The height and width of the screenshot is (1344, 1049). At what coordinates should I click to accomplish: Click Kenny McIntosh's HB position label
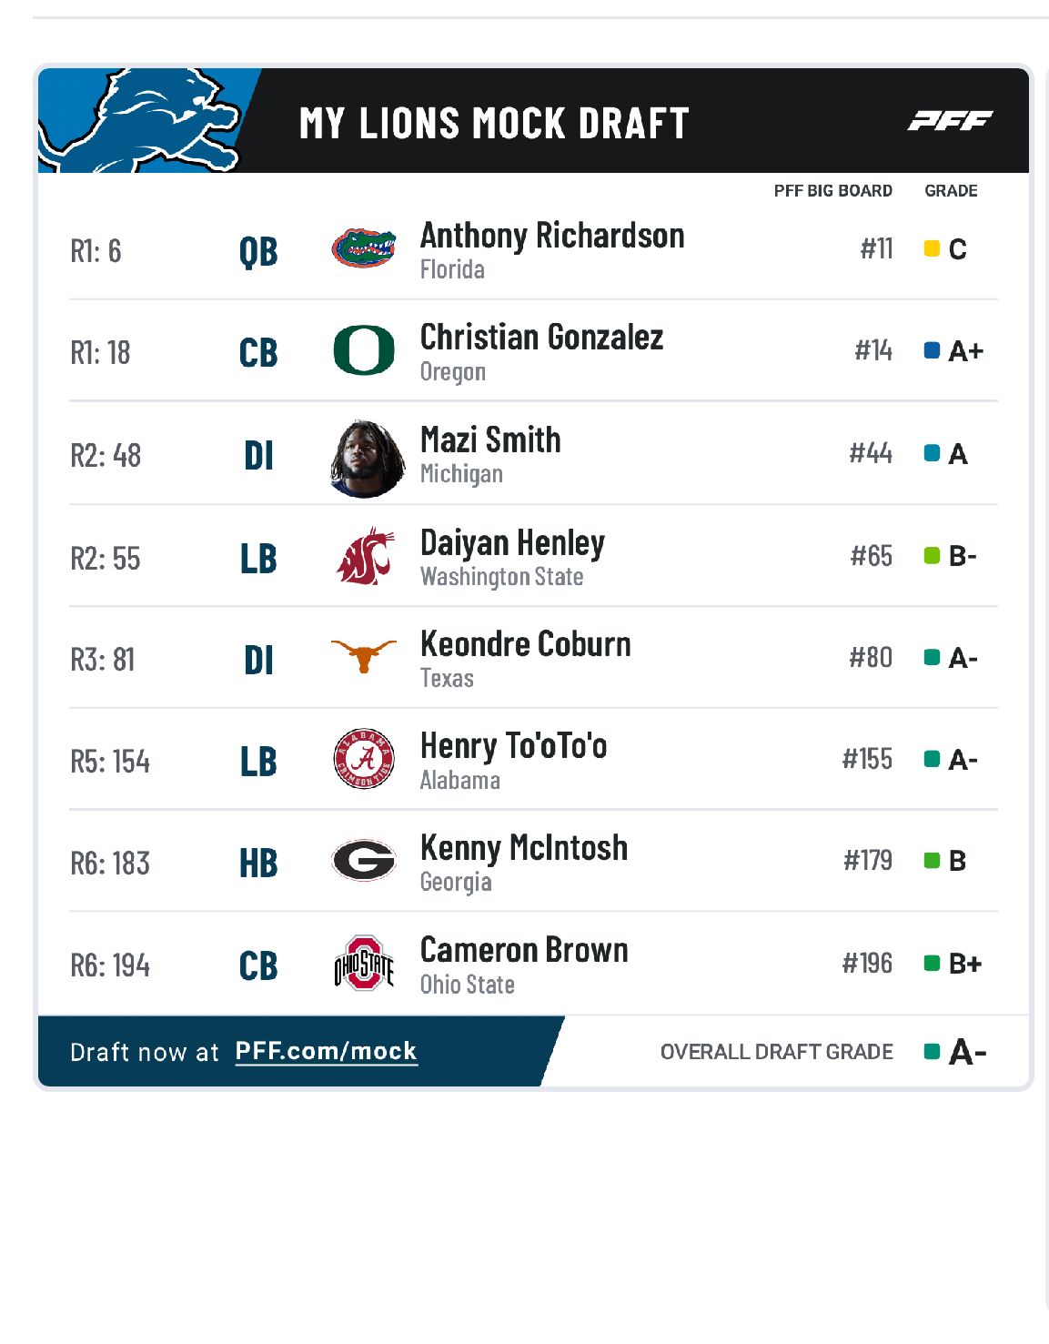(x=258, y=863)
